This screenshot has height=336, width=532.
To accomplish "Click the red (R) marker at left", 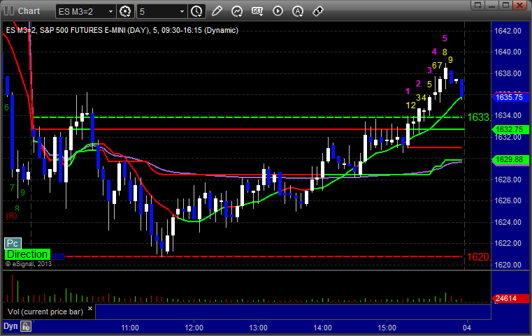I will (12, 216).
